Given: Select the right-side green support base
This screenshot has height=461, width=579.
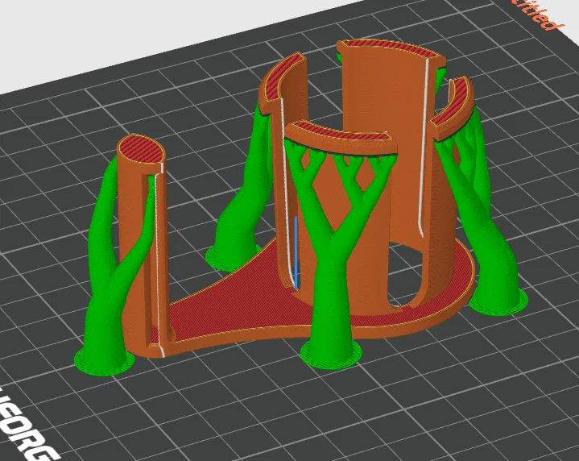Looking at the screenshot, I should (x=499, y=301).
